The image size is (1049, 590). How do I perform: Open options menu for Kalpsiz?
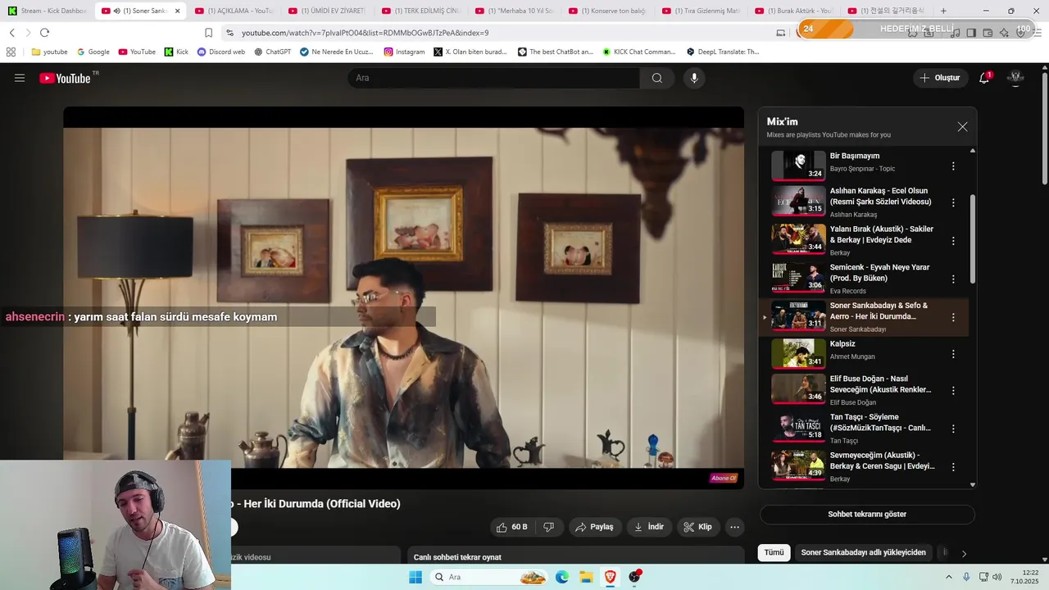tap(953, 354)
